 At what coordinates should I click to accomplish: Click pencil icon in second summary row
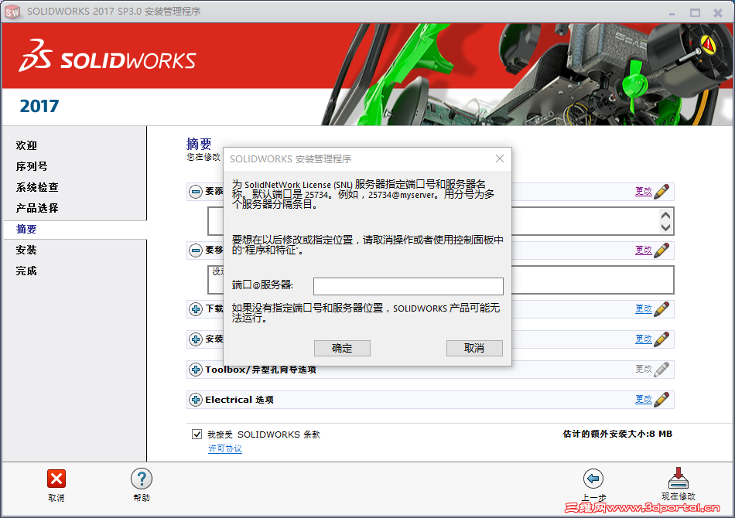point(661,250)
